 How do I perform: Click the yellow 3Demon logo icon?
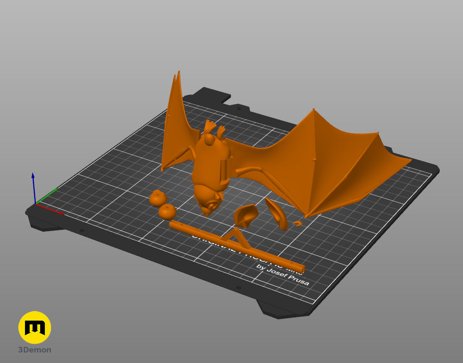pos(35,327)
